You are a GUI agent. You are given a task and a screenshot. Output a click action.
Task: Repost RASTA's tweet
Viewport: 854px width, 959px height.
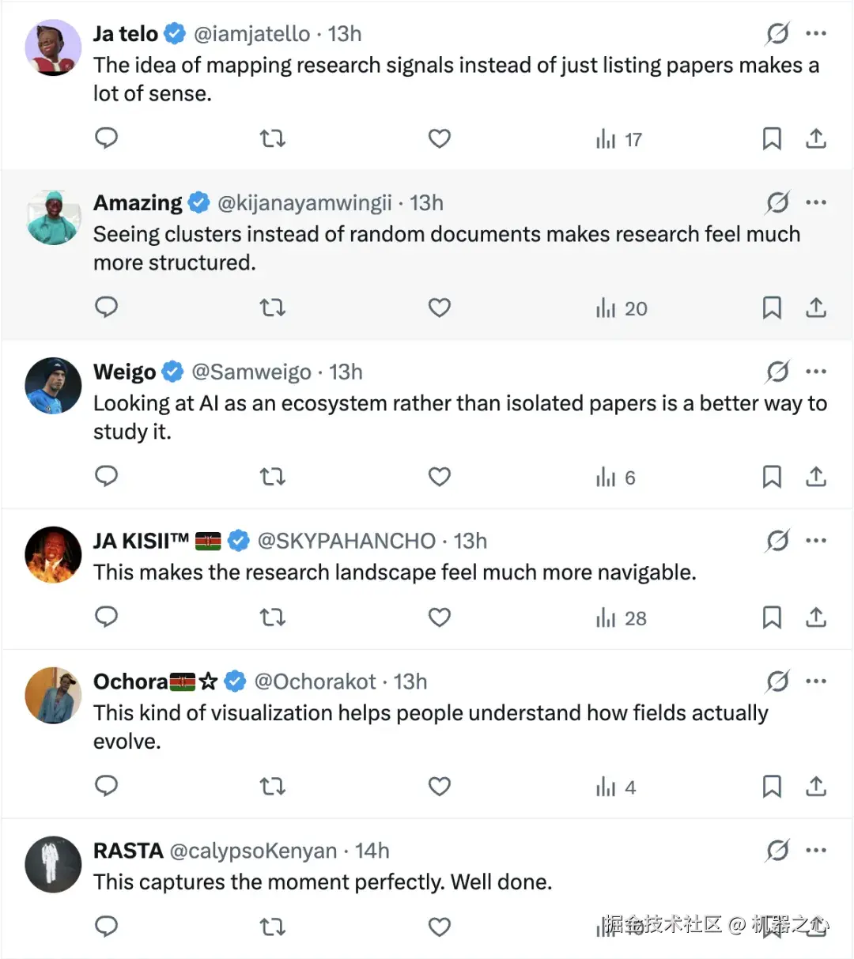[x=273, y=926]
